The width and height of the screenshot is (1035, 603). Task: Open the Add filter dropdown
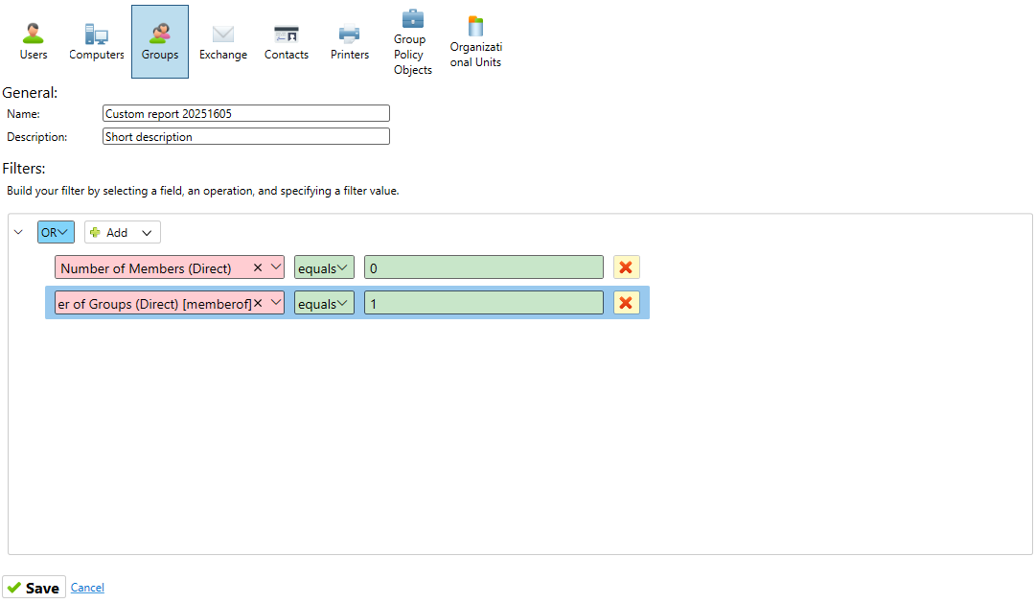(x=122, y=233)
